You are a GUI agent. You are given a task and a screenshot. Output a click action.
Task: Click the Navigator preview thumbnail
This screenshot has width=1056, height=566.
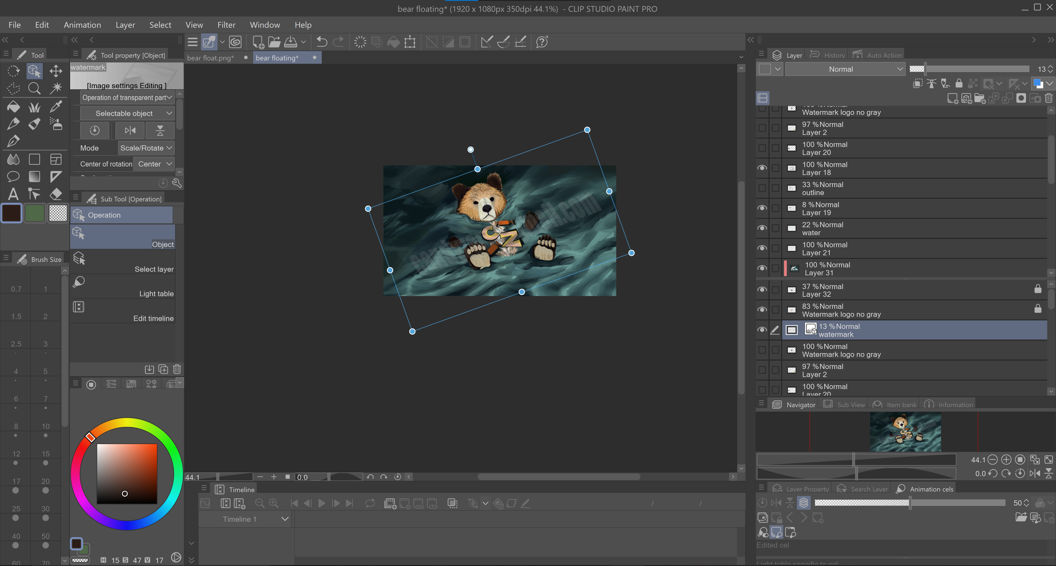[x=905, y=432]
